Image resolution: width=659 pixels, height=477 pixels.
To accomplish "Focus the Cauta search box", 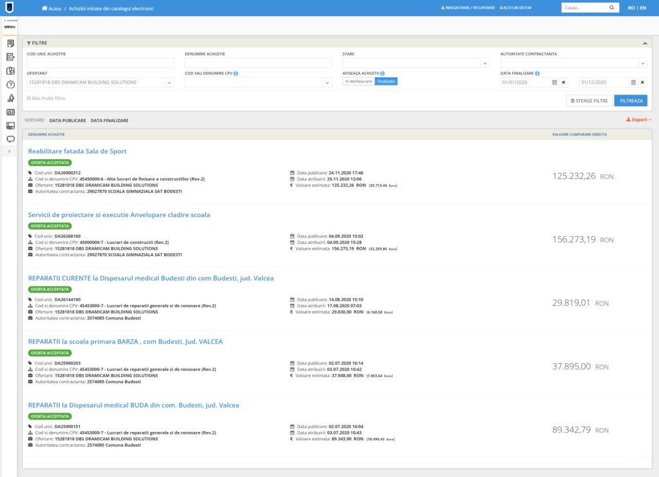I will coord(584,8).
